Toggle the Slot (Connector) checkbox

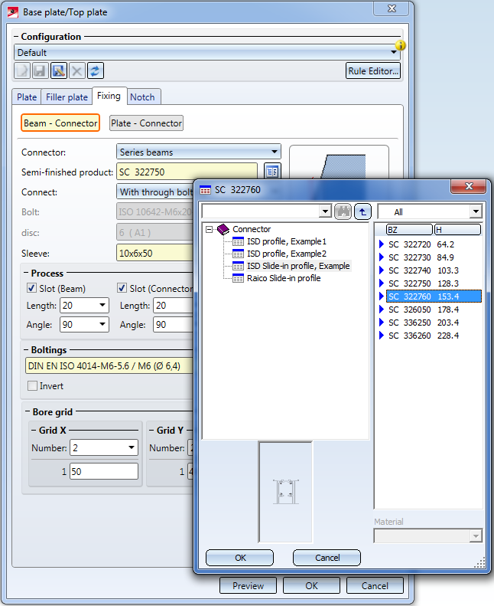coord(122,288)
